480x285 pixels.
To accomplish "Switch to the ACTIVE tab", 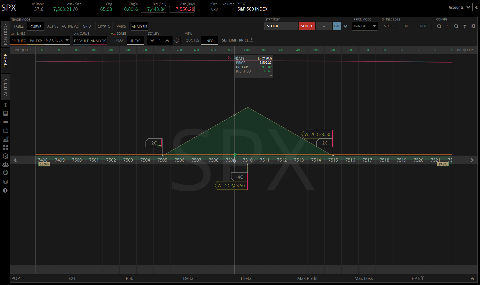I will [53, 26].
